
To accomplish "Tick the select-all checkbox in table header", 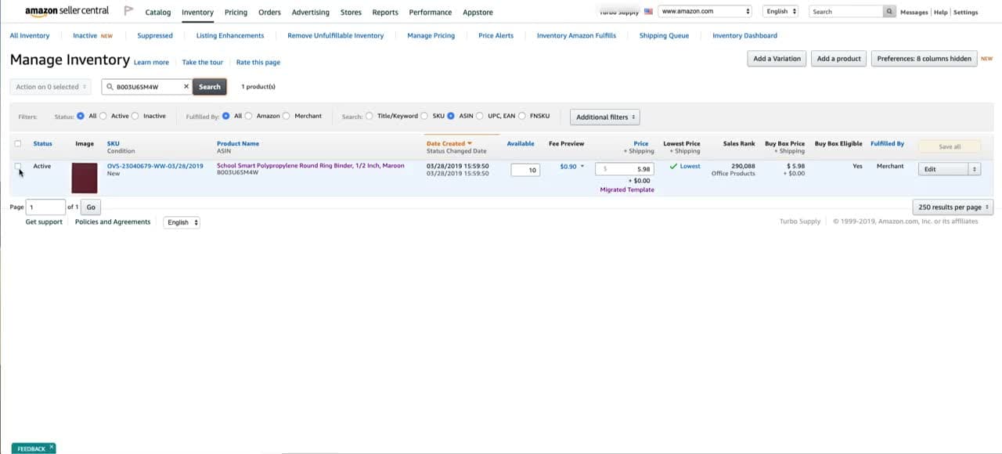I will point(18,144).
